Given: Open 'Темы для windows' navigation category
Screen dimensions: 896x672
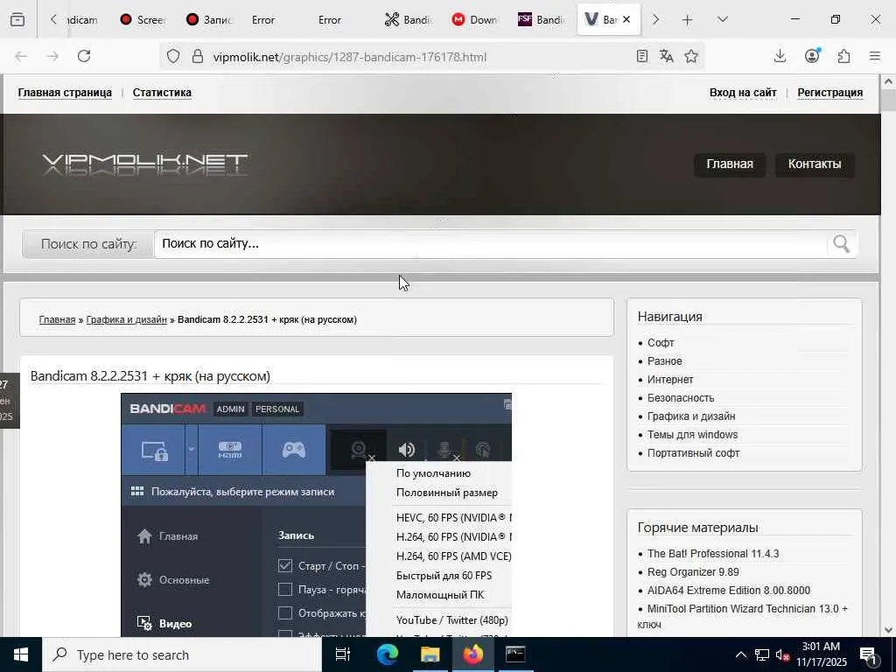Looking at the screenshot, I should coord(693,435).
